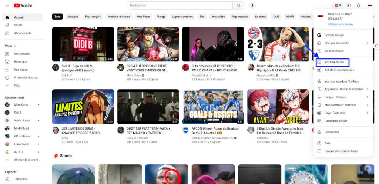The image size is (379, 184).
Task: Open the DIDI B video thumbnail
Action: point(83,44)
